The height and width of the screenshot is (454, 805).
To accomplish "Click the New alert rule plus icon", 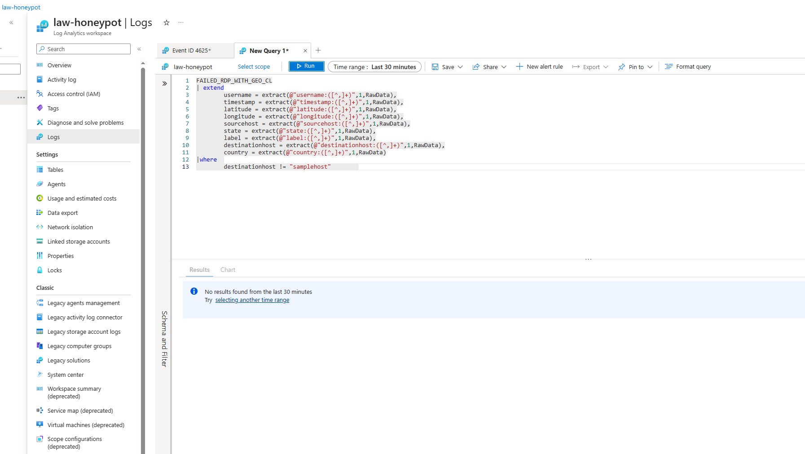I will pyautogui.click(x=519, y=66).
